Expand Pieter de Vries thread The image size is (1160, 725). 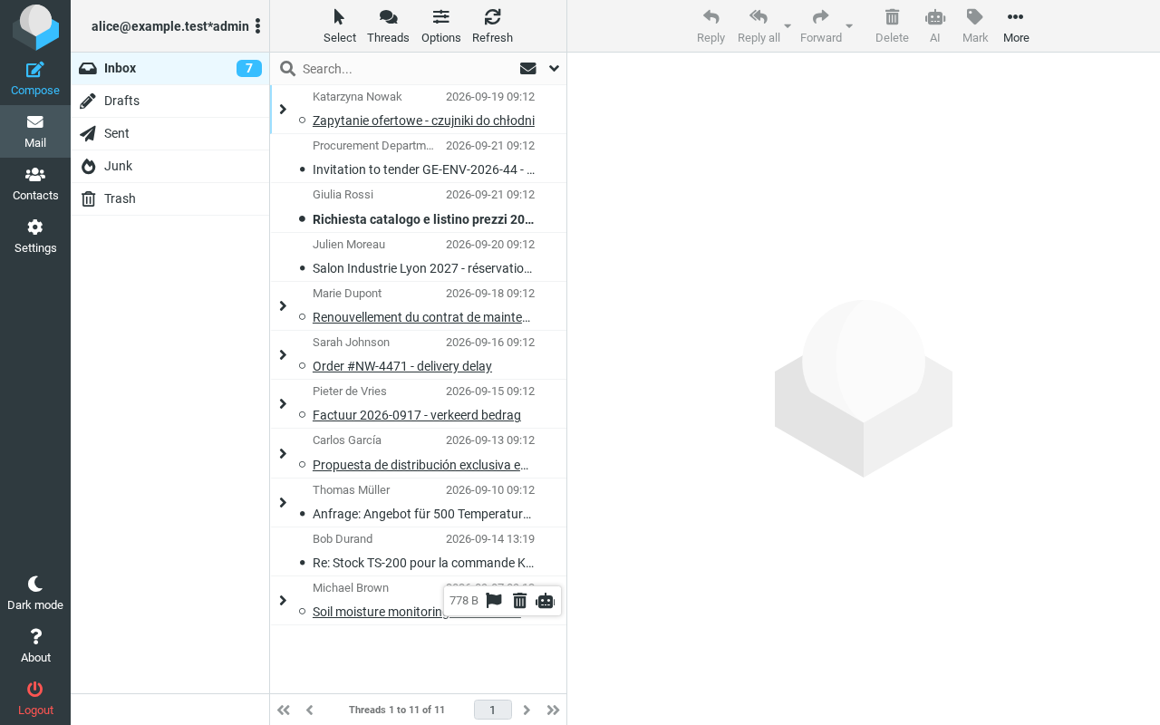click(283, 404)
